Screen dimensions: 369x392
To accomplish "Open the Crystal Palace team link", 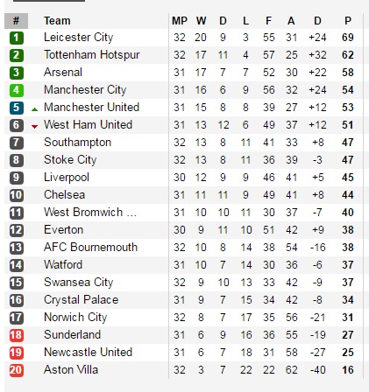I will click(82, 300).
